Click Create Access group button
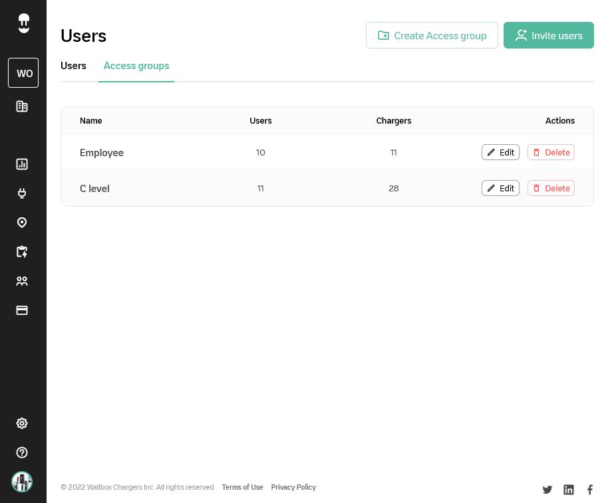The image size is (608, 503). click(x=432, y=36)
